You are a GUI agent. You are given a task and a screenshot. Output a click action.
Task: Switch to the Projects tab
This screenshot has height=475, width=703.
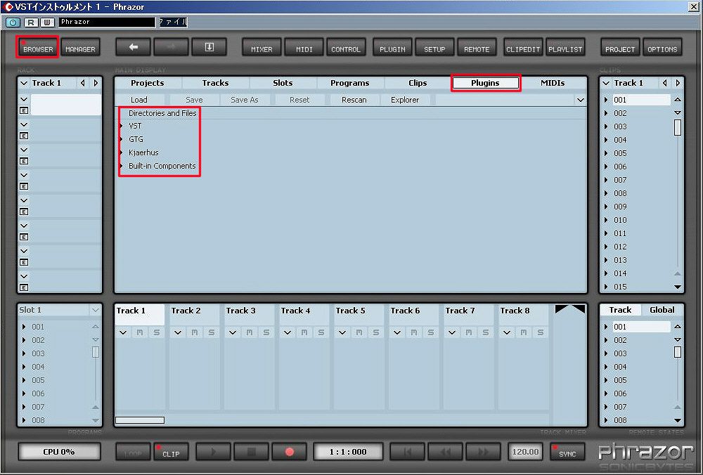pyautogui.click(x=148, y=83)
